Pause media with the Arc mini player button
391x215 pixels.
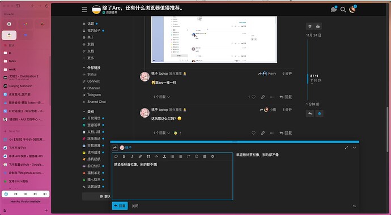25,194
